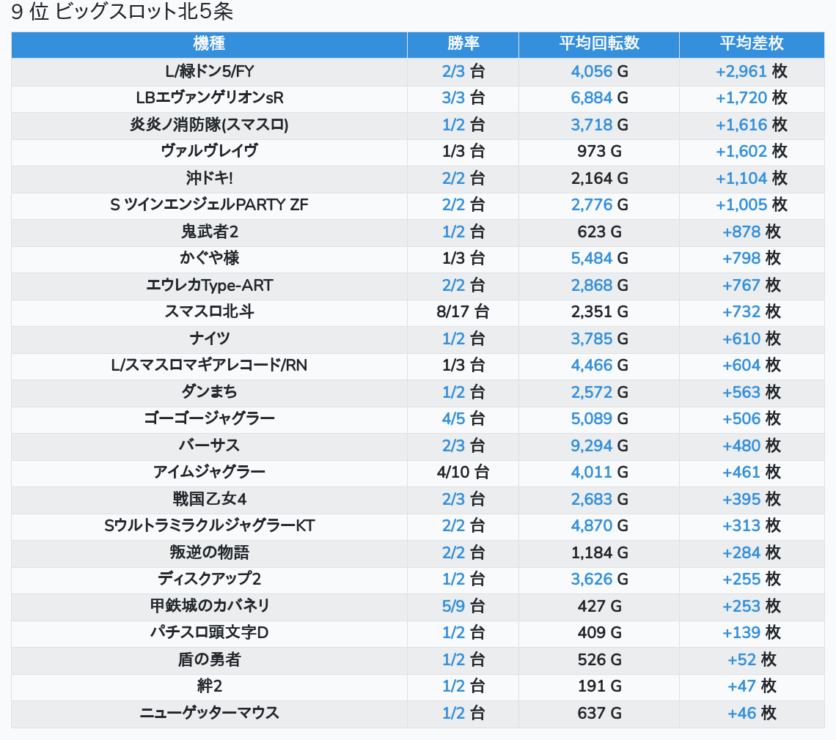The width and height of the screenshot is (836, 740).
Task: Click 炎炎ノ消防隊(スマスロ) in the table
Action: [x=209, y=125]
